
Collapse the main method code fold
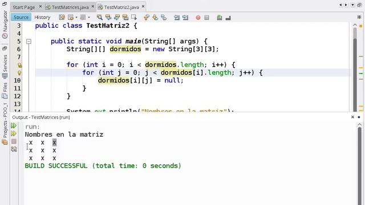coord(29,42)
